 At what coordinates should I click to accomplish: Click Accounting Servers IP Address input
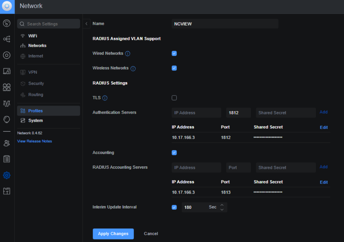click(196, 168)
